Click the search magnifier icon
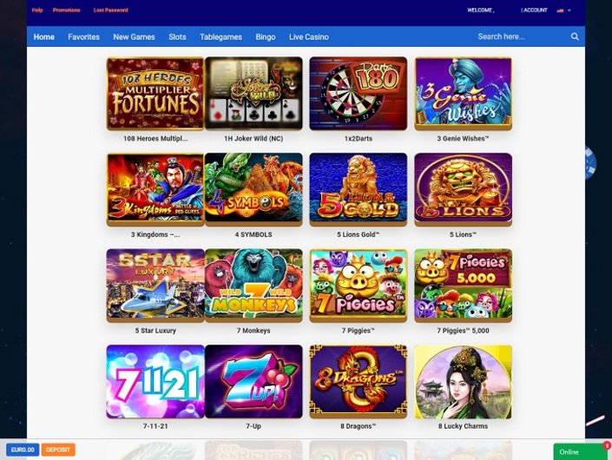Viewport: 612px width, 460px height. [575, 36]
